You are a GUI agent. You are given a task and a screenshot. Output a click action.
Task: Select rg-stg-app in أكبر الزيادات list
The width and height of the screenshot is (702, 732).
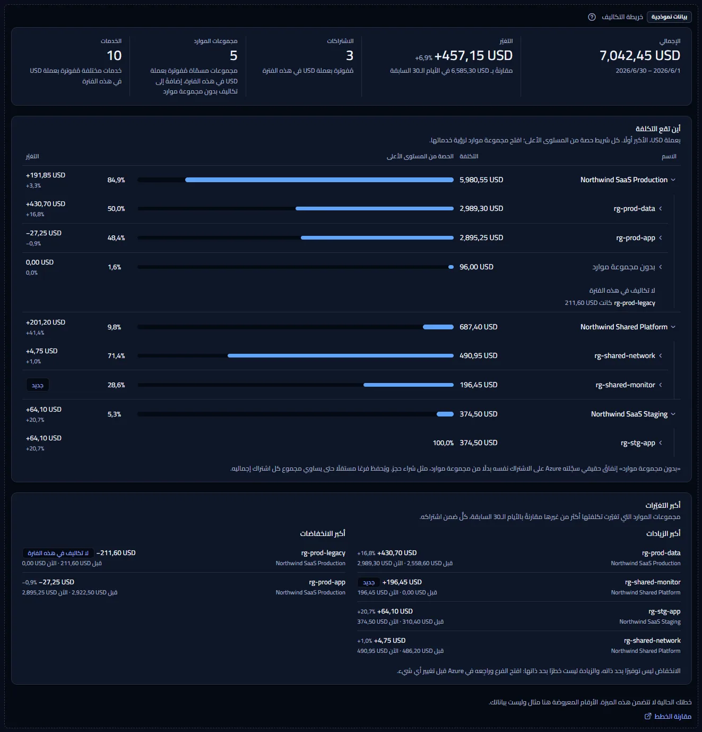664,611
